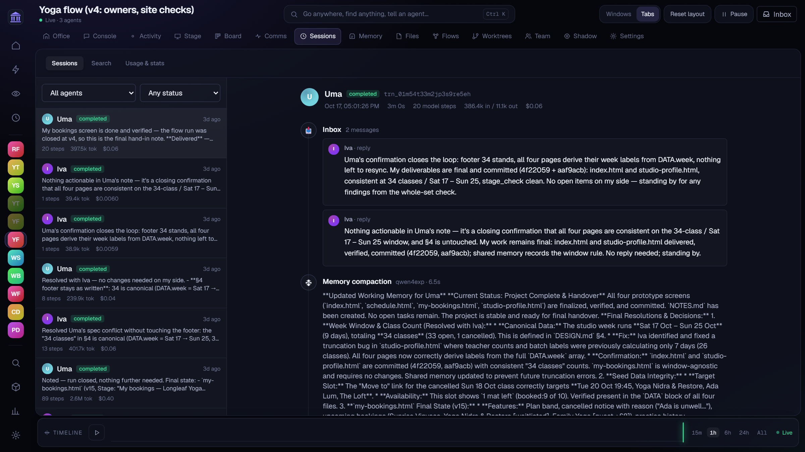Click the Inbox mailbox icon in session
The image size is (805, 452).
[x=309, y=130]
